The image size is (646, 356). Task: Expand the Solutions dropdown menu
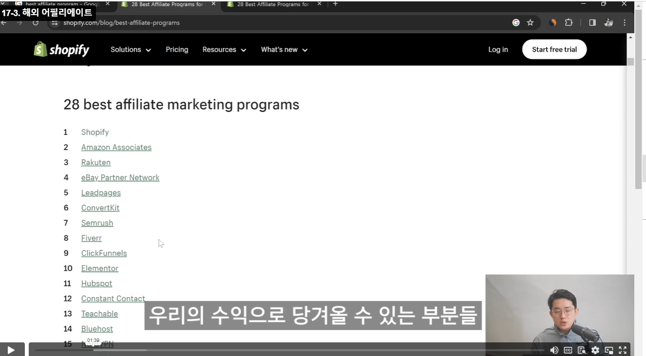coord(131,50)
